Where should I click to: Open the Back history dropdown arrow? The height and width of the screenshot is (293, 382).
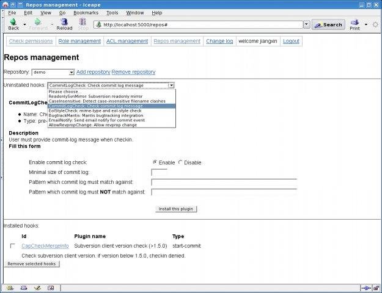[x=24, y=24]
